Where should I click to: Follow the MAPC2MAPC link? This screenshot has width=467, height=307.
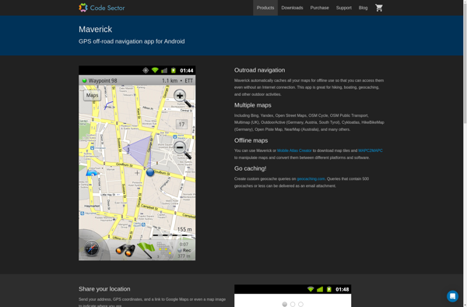370,150
